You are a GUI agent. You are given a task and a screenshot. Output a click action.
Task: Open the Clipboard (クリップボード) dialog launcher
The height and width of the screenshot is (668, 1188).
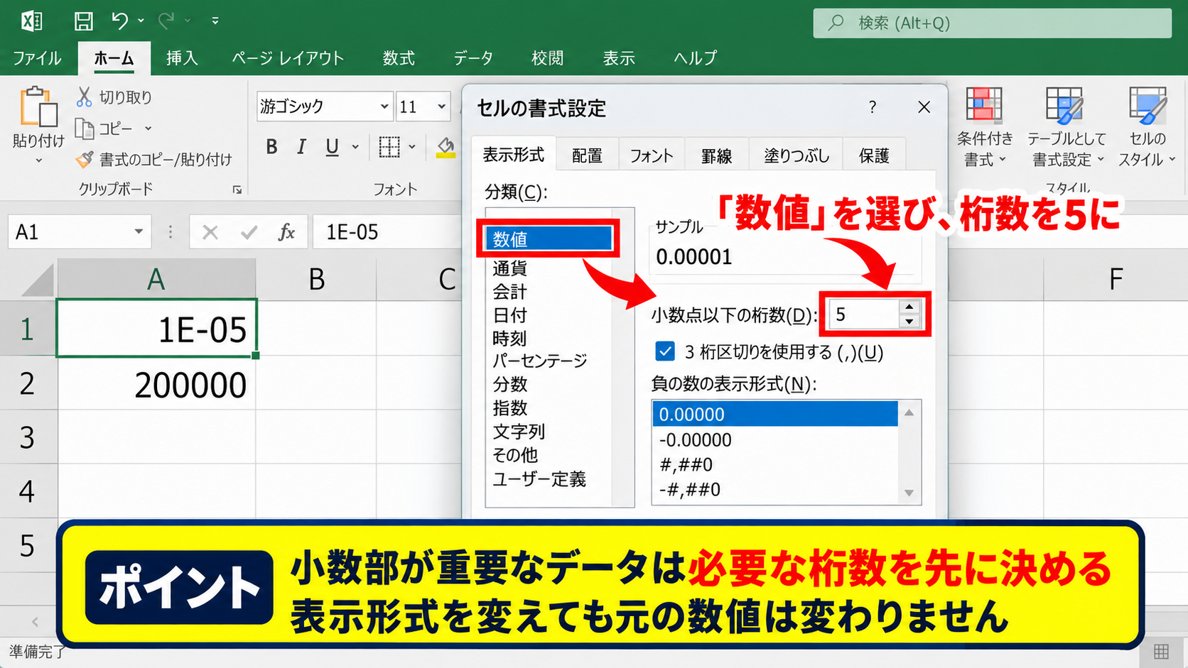(237, 190)
